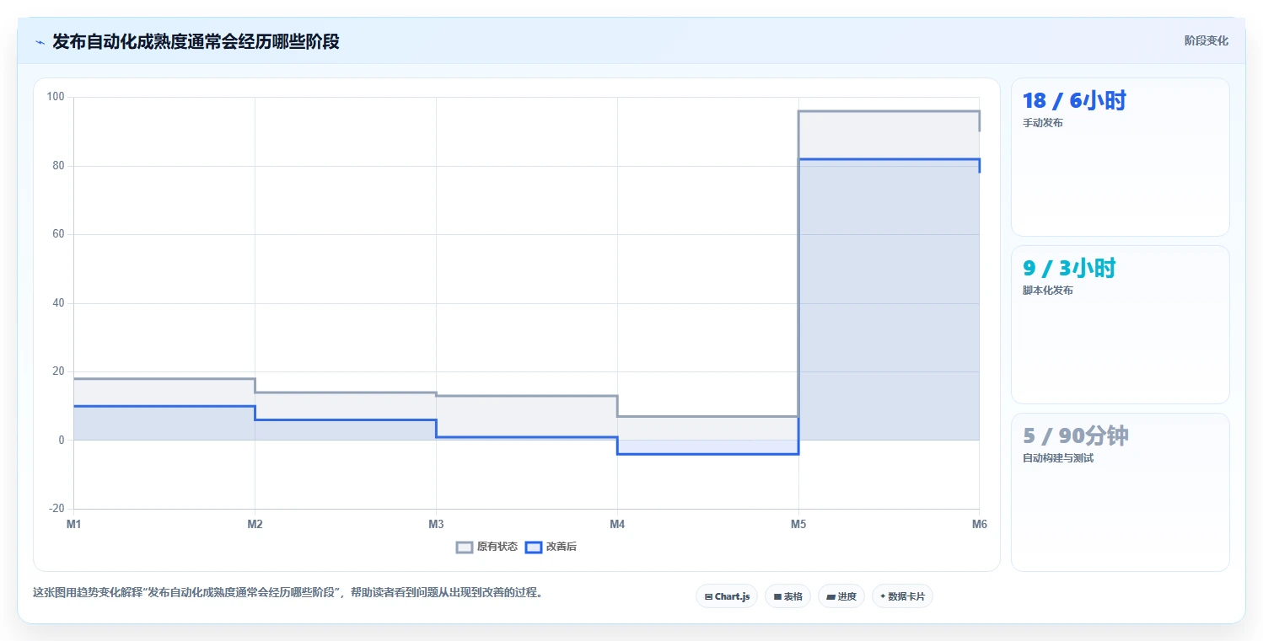This screenshot has width=1263, height=641.
Task: Click the M6 x-axis label
Action: point(979,524)
